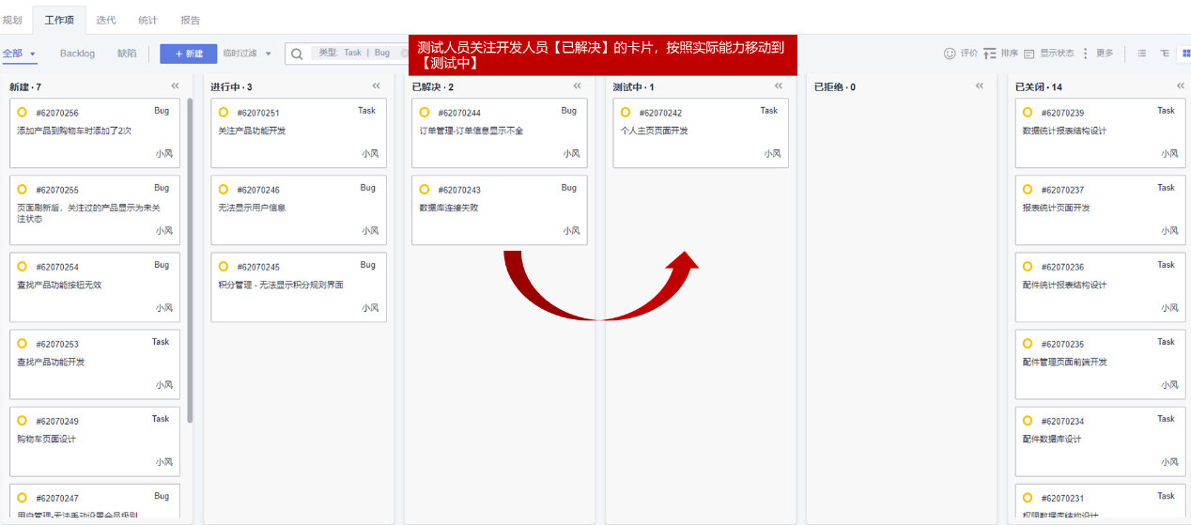This screenshot has height=525, width=1191.
Task: Click status circle of card #62070256
Action: 22,112
